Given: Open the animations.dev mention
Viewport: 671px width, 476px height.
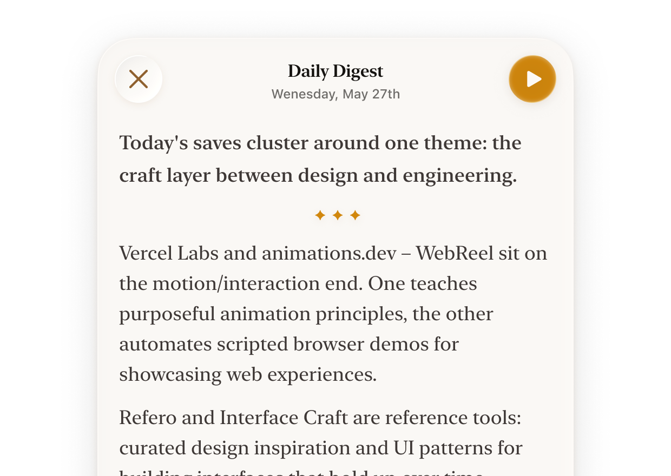Looking at the screenshot, I should [x=329, y=253].
